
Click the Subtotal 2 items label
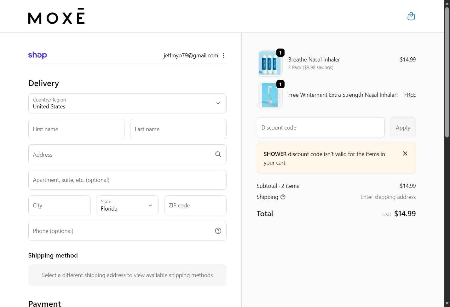click(x=278, y=186)
